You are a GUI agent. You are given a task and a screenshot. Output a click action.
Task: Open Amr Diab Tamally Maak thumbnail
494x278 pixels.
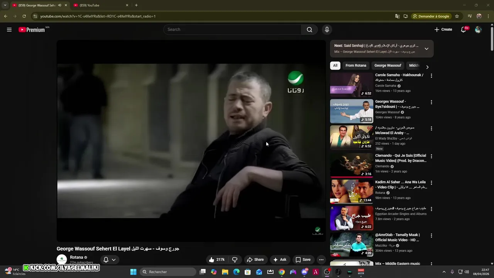[352, 244]
